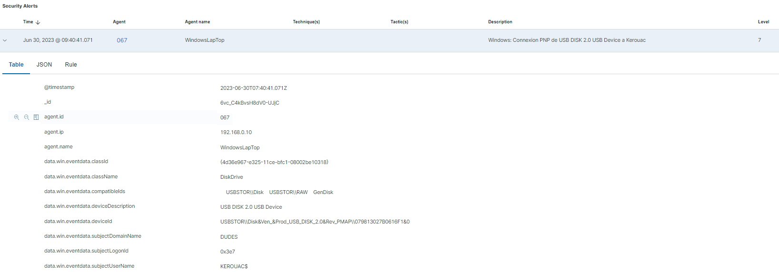Click the Level column header
Screen dimensions: 779x272
(763, 22)
